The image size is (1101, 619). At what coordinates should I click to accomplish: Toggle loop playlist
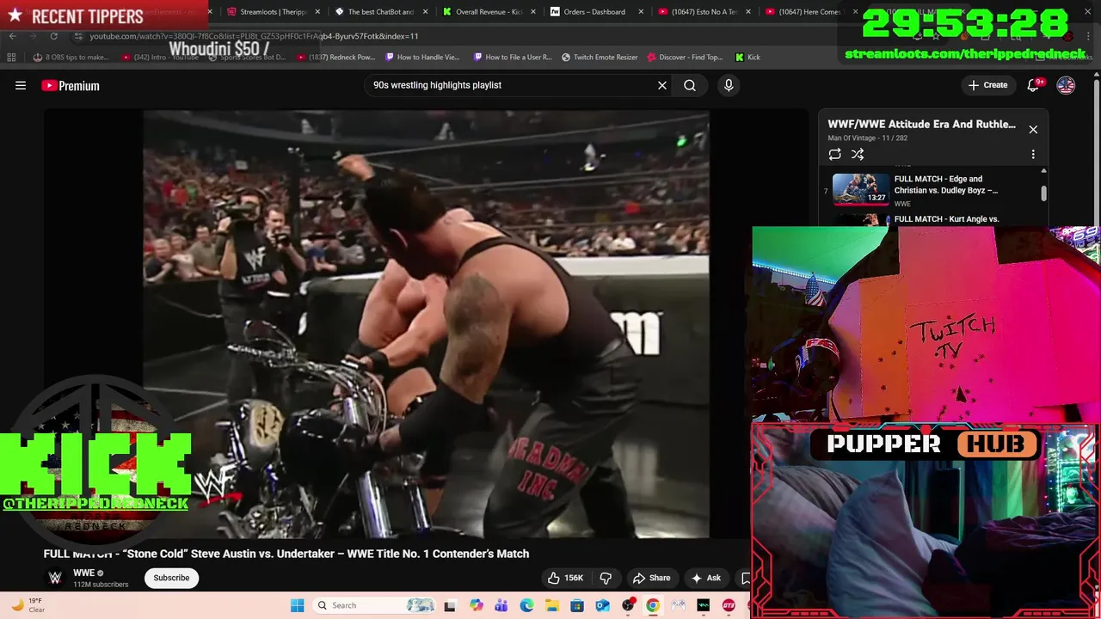pos(834,155)
